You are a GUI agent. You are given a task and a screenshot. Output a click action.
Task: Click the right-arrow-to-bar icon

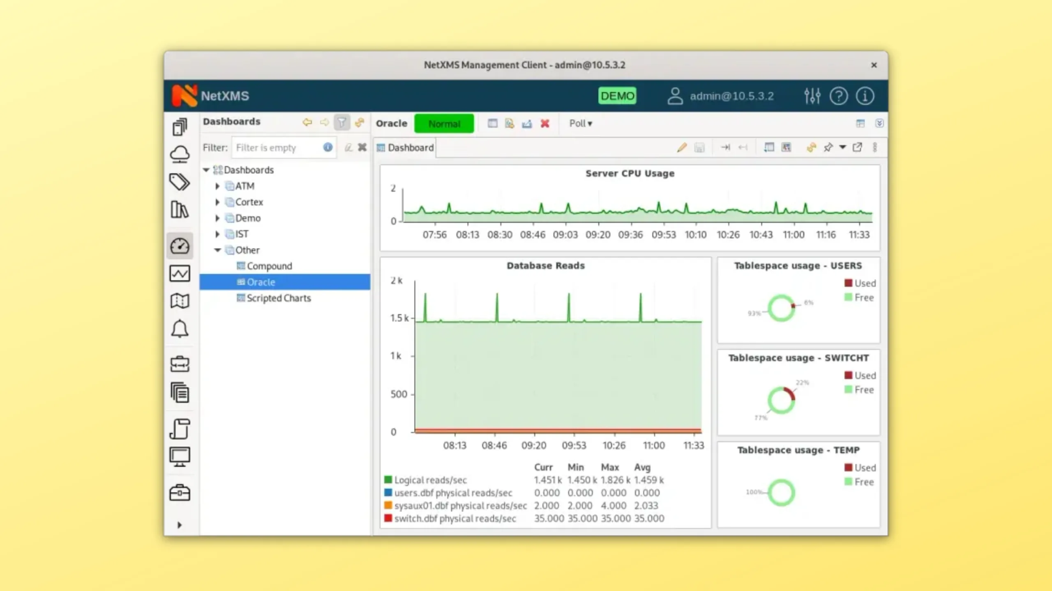(725, 147)
